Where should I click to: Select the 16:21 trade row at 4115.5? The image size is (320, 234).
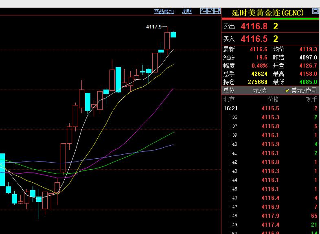pyautogui.click(x=270, y=108)
